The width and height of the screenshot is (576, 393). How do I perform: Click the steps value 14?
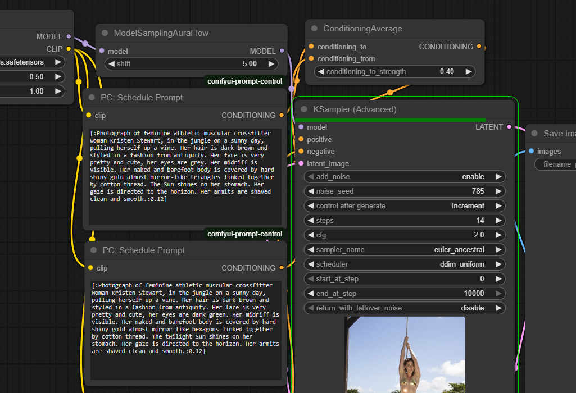[x=480, y=221]
